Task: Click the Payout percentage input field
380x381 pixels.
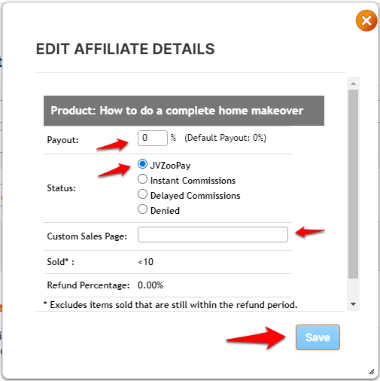Action: point(153,138)
